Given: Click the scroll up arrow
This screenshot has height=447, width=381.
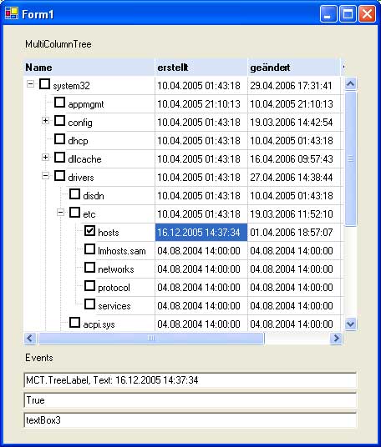Looking at the screenshot, I should pos(350,83).
